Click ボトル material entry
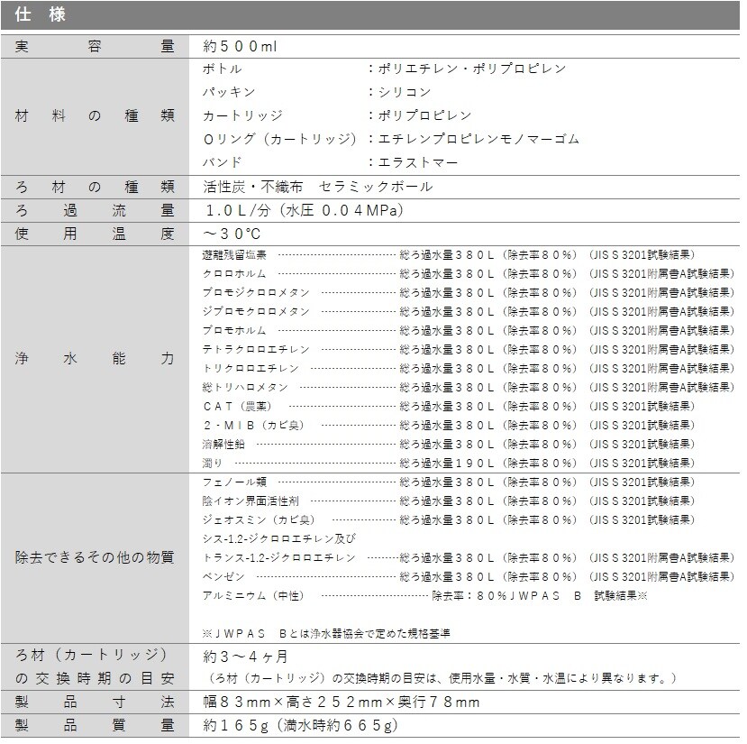This screenshot has height=744, width=747. [x=222, y=69]
